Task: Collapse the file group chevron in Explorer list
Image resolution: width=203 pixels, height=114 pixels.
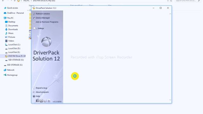Action: (x=28, y=10)
